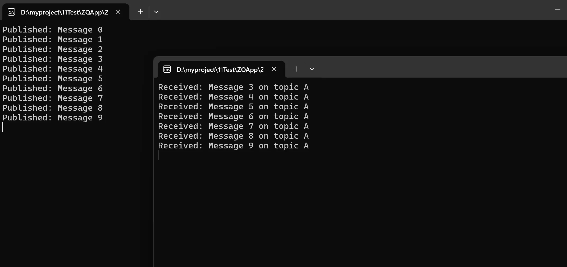Select the receiver window's D:\myproject tab

pos(220,70)
